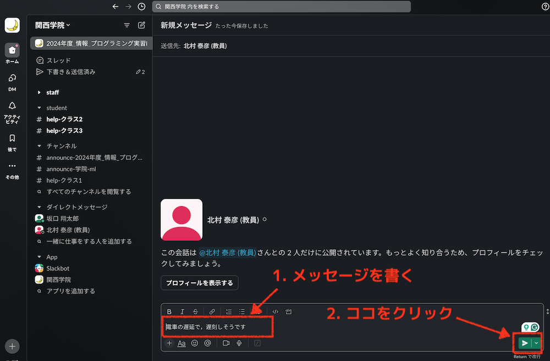Toggle bold formatting

point(169,312)
